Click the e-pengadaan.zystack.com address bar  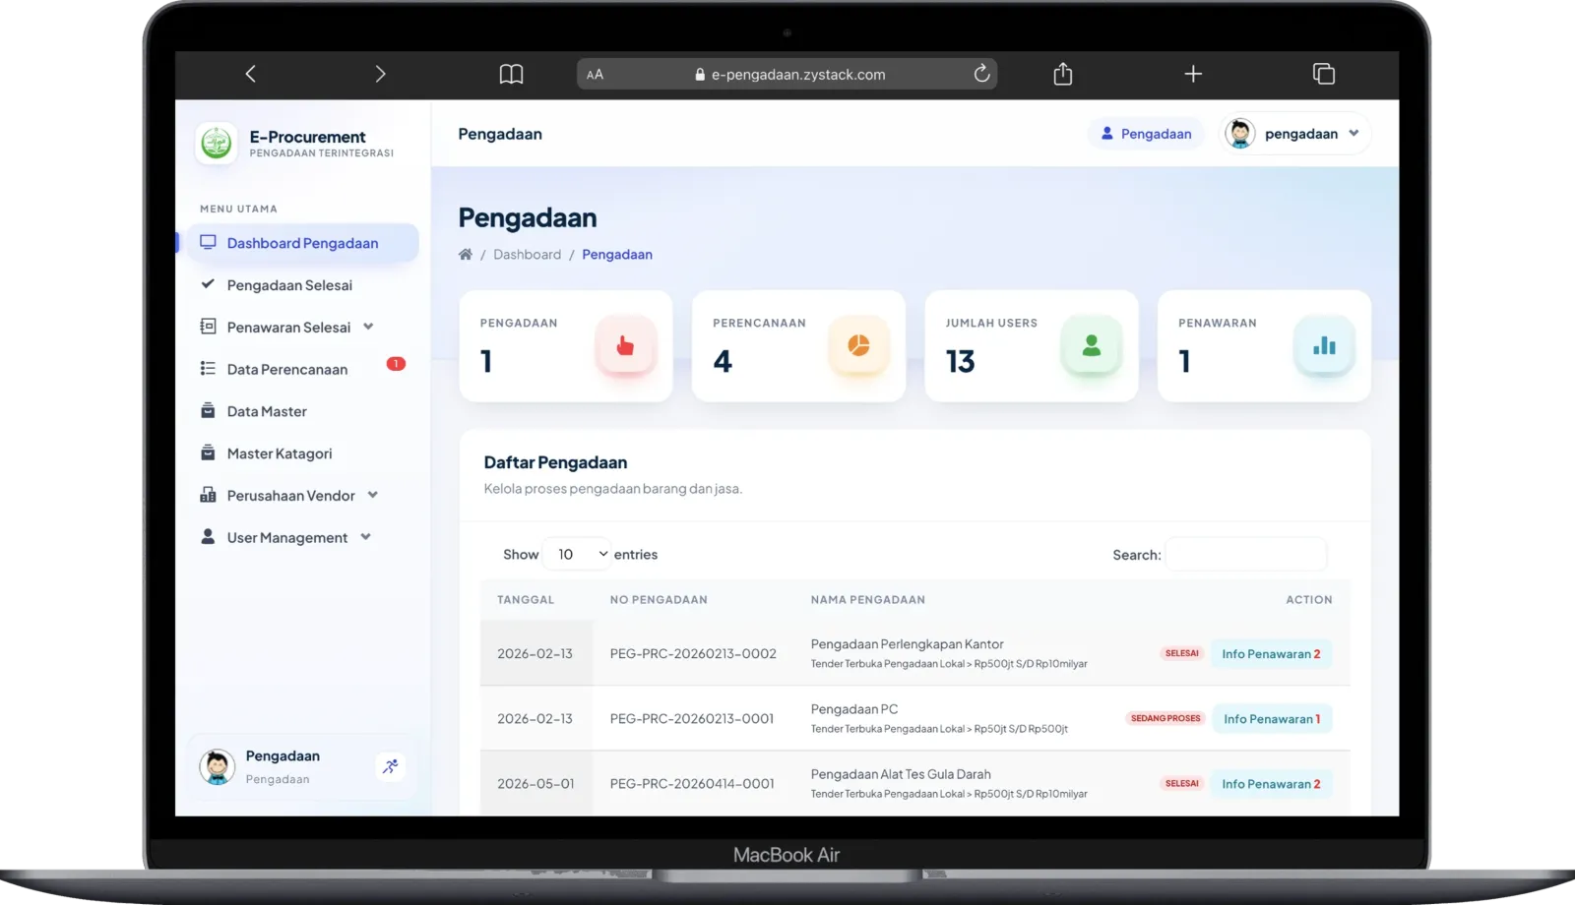pos(787,74)
